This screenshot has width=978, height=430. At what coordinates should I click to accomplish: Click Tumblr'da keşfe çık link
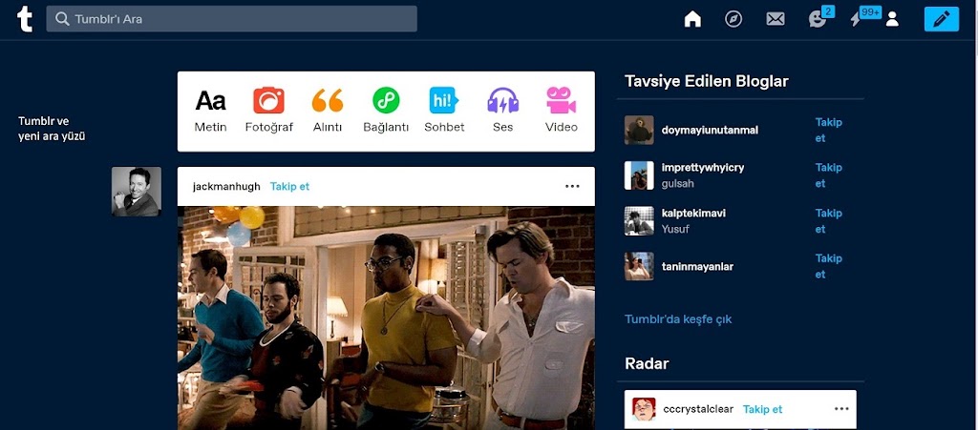(x=678, y=319)
